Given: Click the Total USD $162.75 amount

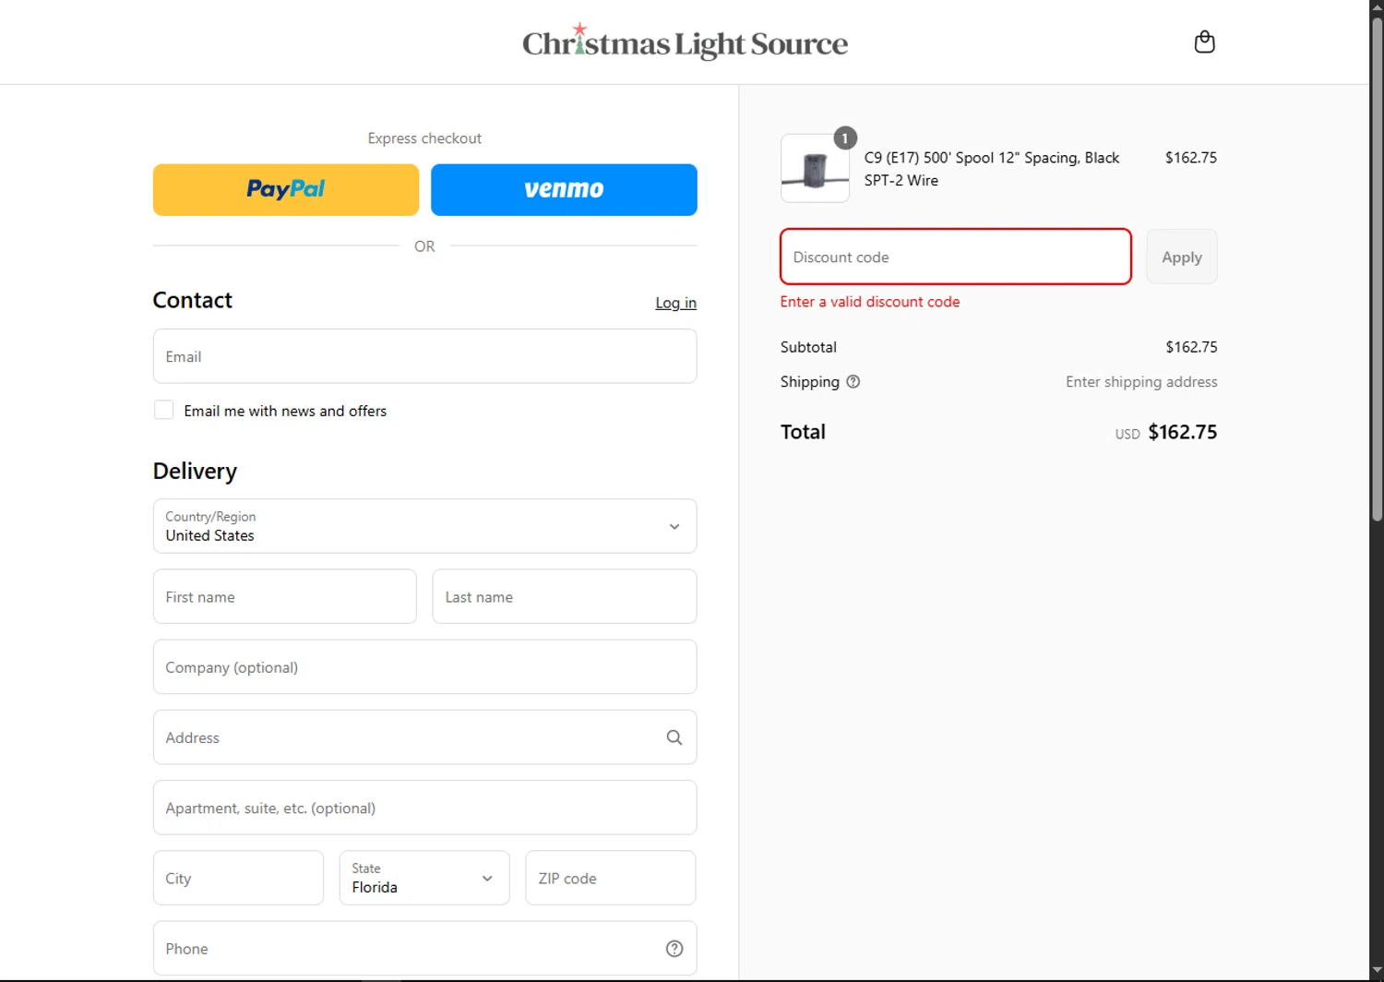Looking at the screenshot, I should [x=1166, y=432].
